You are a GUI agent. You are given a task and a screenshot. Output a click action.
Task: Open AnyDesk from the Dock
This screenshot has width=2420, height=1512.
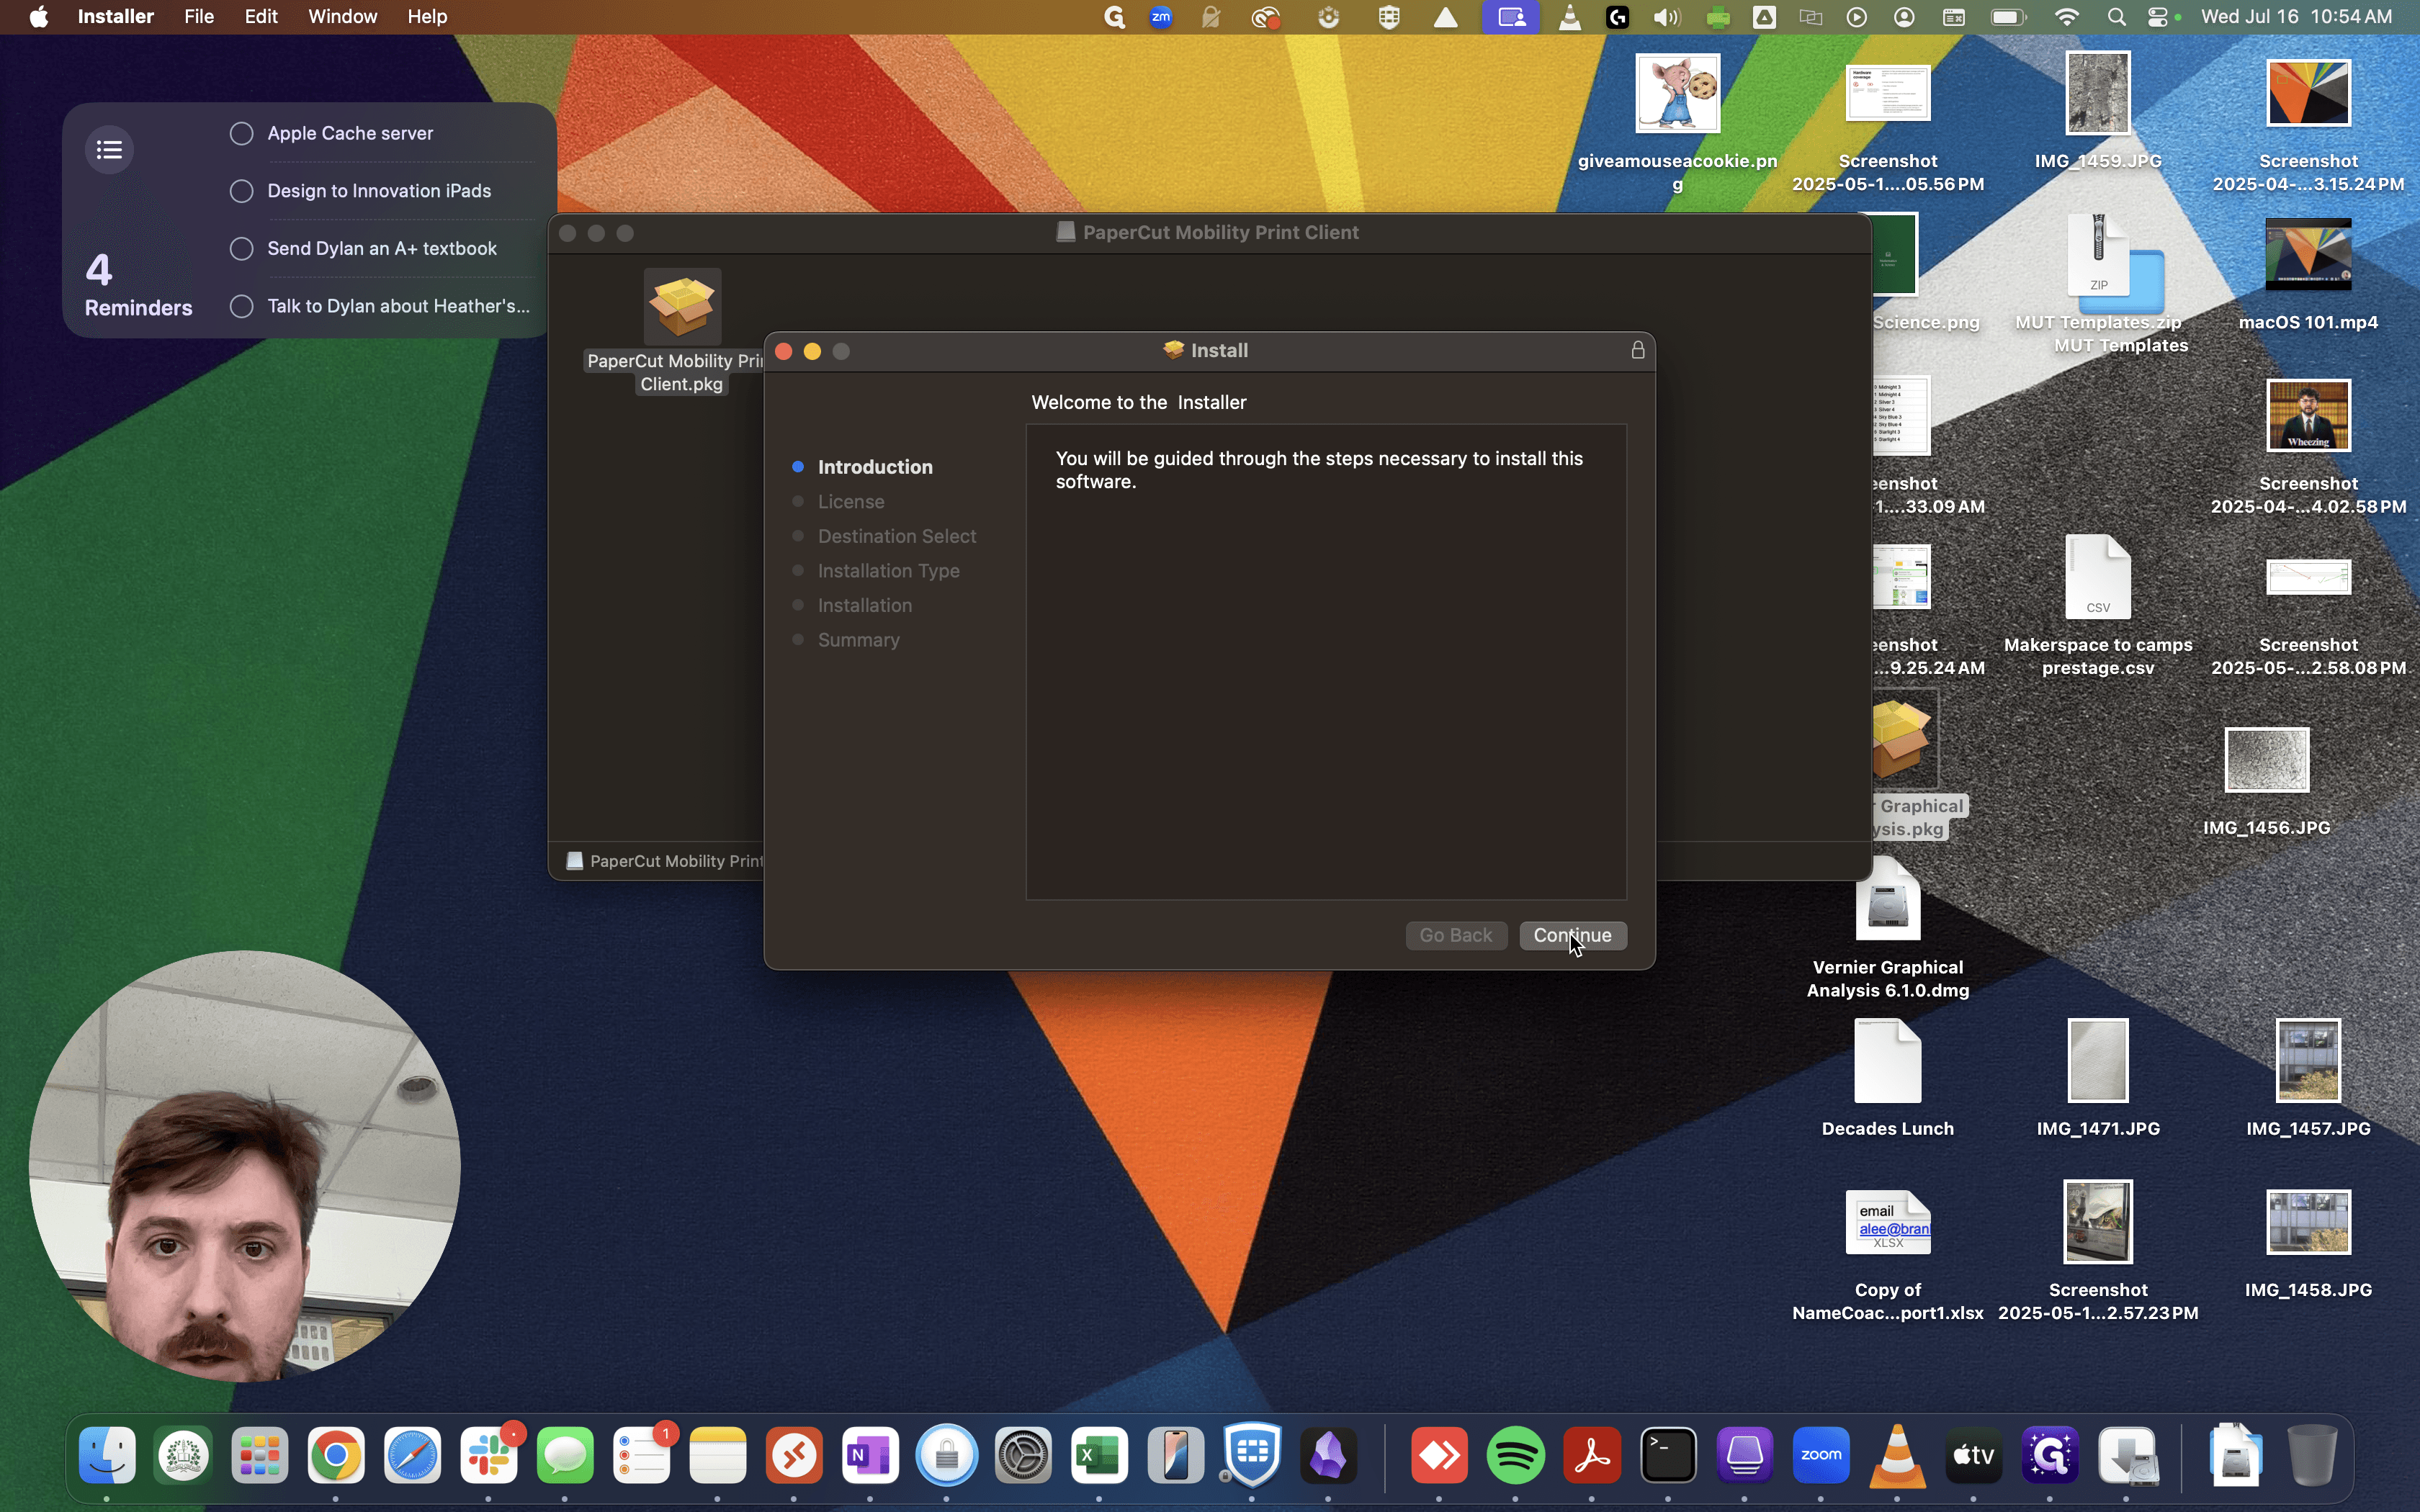point(1440,1455)
